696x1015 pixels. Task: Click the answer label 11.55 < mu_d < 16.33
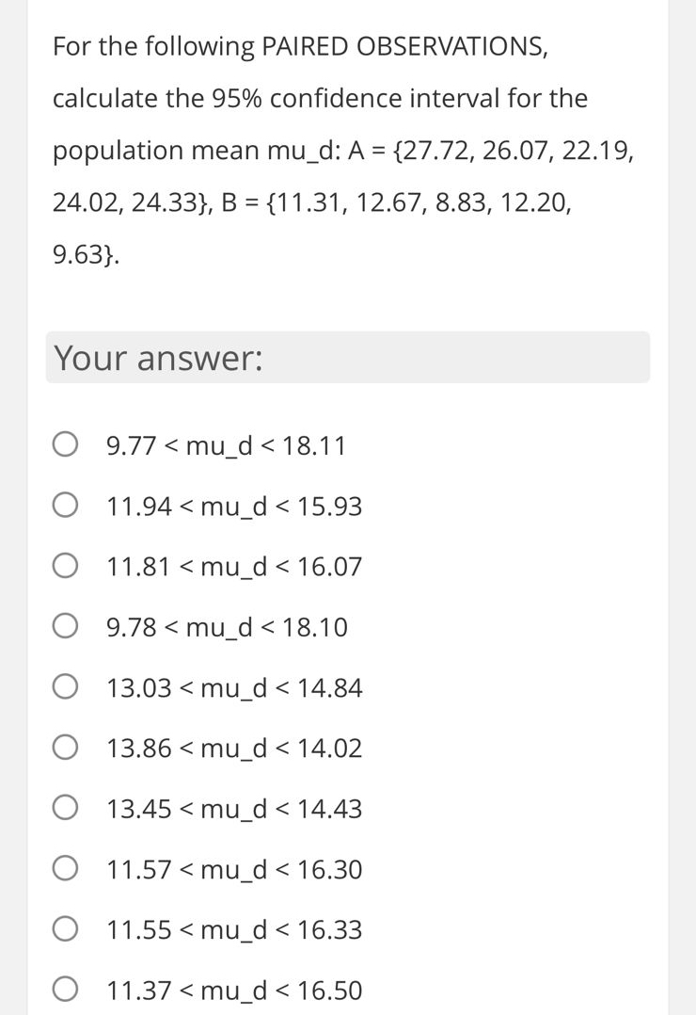235,929
